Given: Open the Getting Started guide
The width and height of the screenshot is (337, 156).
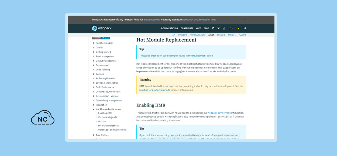Looking at the screenshot, I should click(103, 52).
